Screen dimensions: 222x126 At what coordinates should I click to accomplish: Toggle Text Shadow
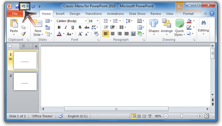(x=80, y=27)
